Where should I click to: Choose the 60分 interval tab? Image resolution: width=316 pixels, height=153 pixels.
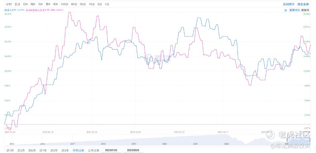(74, 4)
